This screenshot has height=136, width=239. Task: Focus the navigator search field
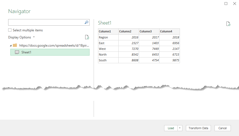tap(46, 22)
